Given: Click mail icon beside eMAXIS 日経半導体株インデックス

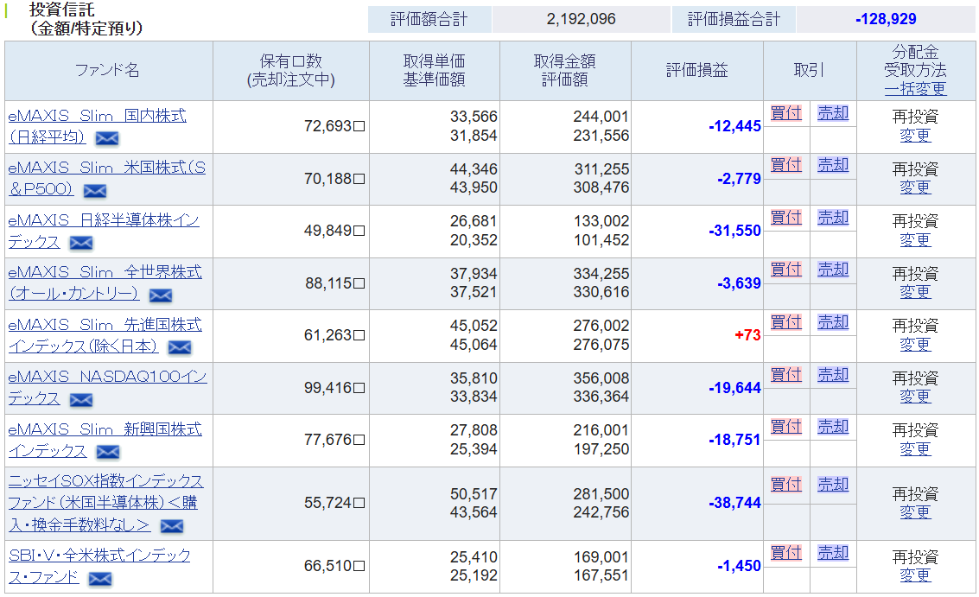Looking at the screenshot, I should [x=81, y=243].
